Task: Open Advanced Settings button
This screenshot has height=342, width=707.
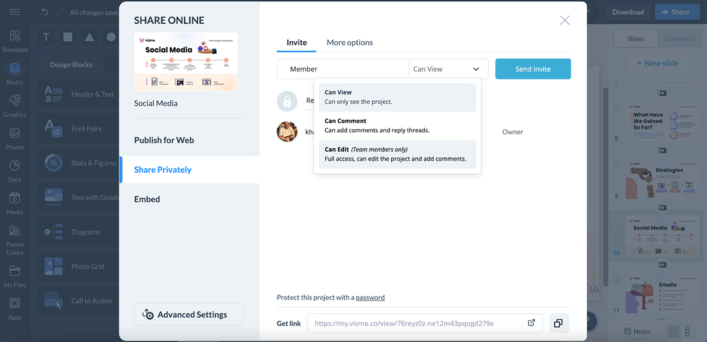Action: (189, 315)
